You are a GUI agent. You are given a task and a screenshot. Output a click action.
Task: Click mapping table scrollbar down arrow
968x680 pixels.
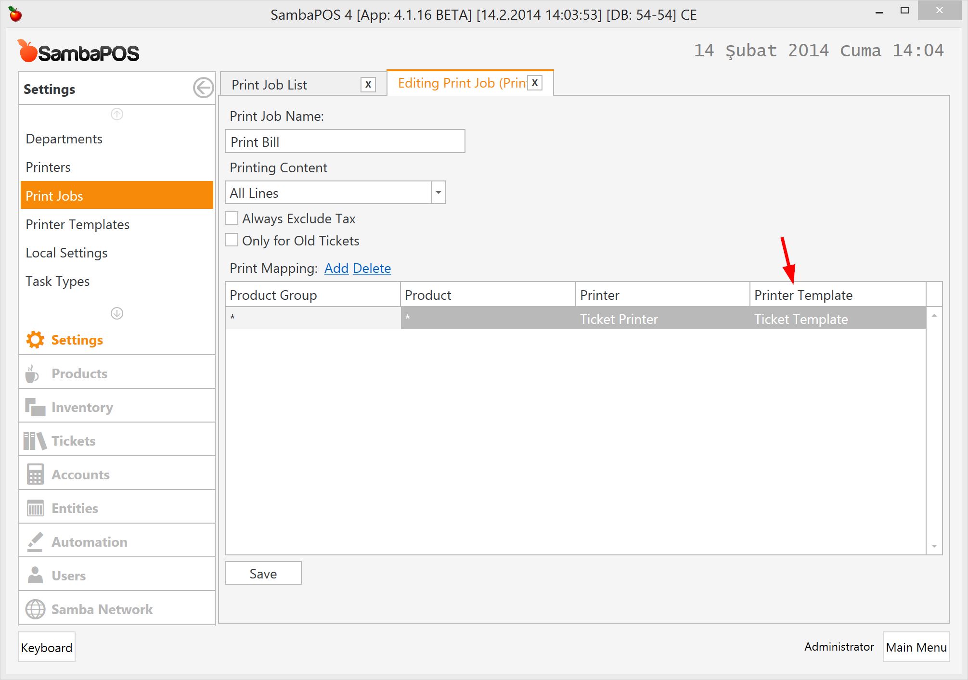point(934,546)
